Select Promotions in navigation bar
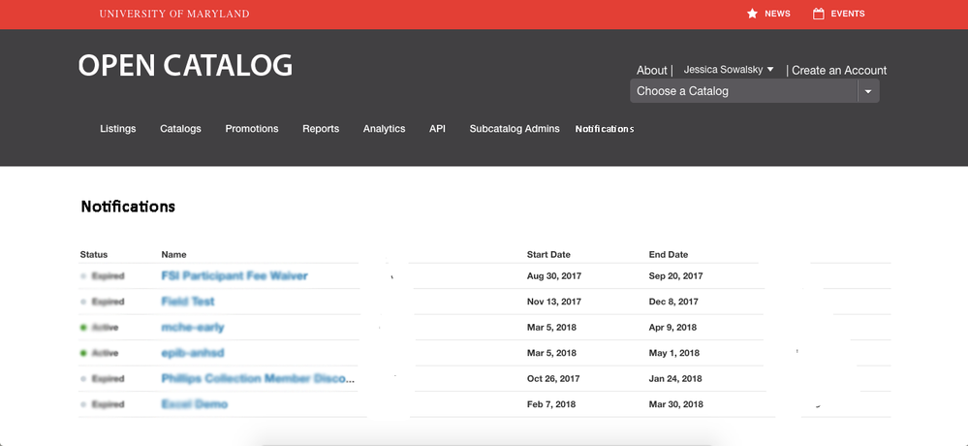The width and height of the screenshot is (968, 446). click(252, 129)
